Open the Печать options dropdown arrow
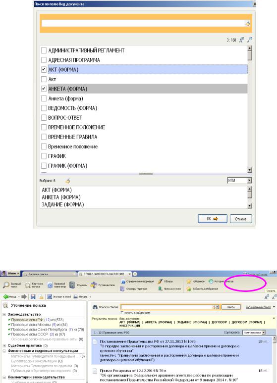This screenshot has width=277, height=383. (x=90, y=297)
